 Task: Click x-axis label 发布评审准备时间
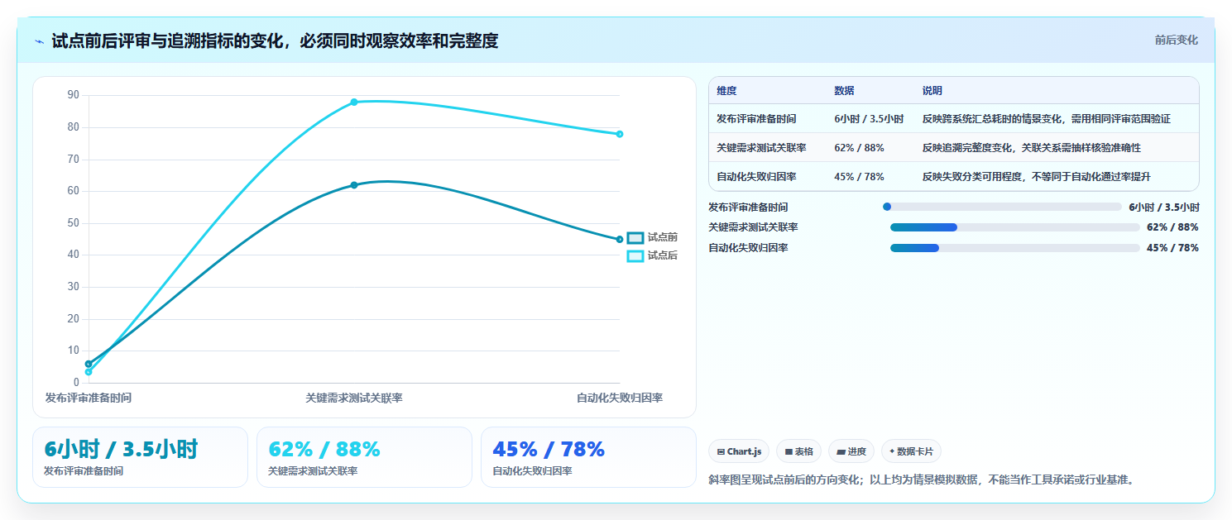click(89, 398)
